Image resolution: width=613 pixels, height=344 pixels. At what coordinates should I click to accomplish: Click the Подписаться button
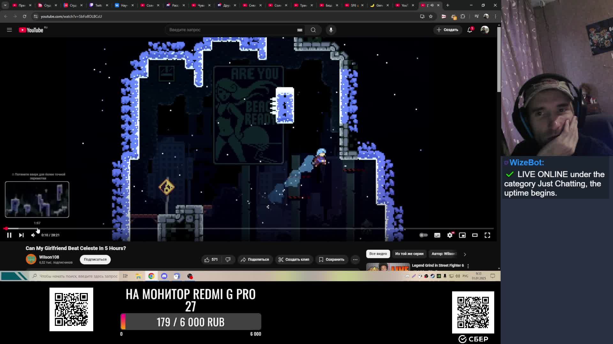95,260
